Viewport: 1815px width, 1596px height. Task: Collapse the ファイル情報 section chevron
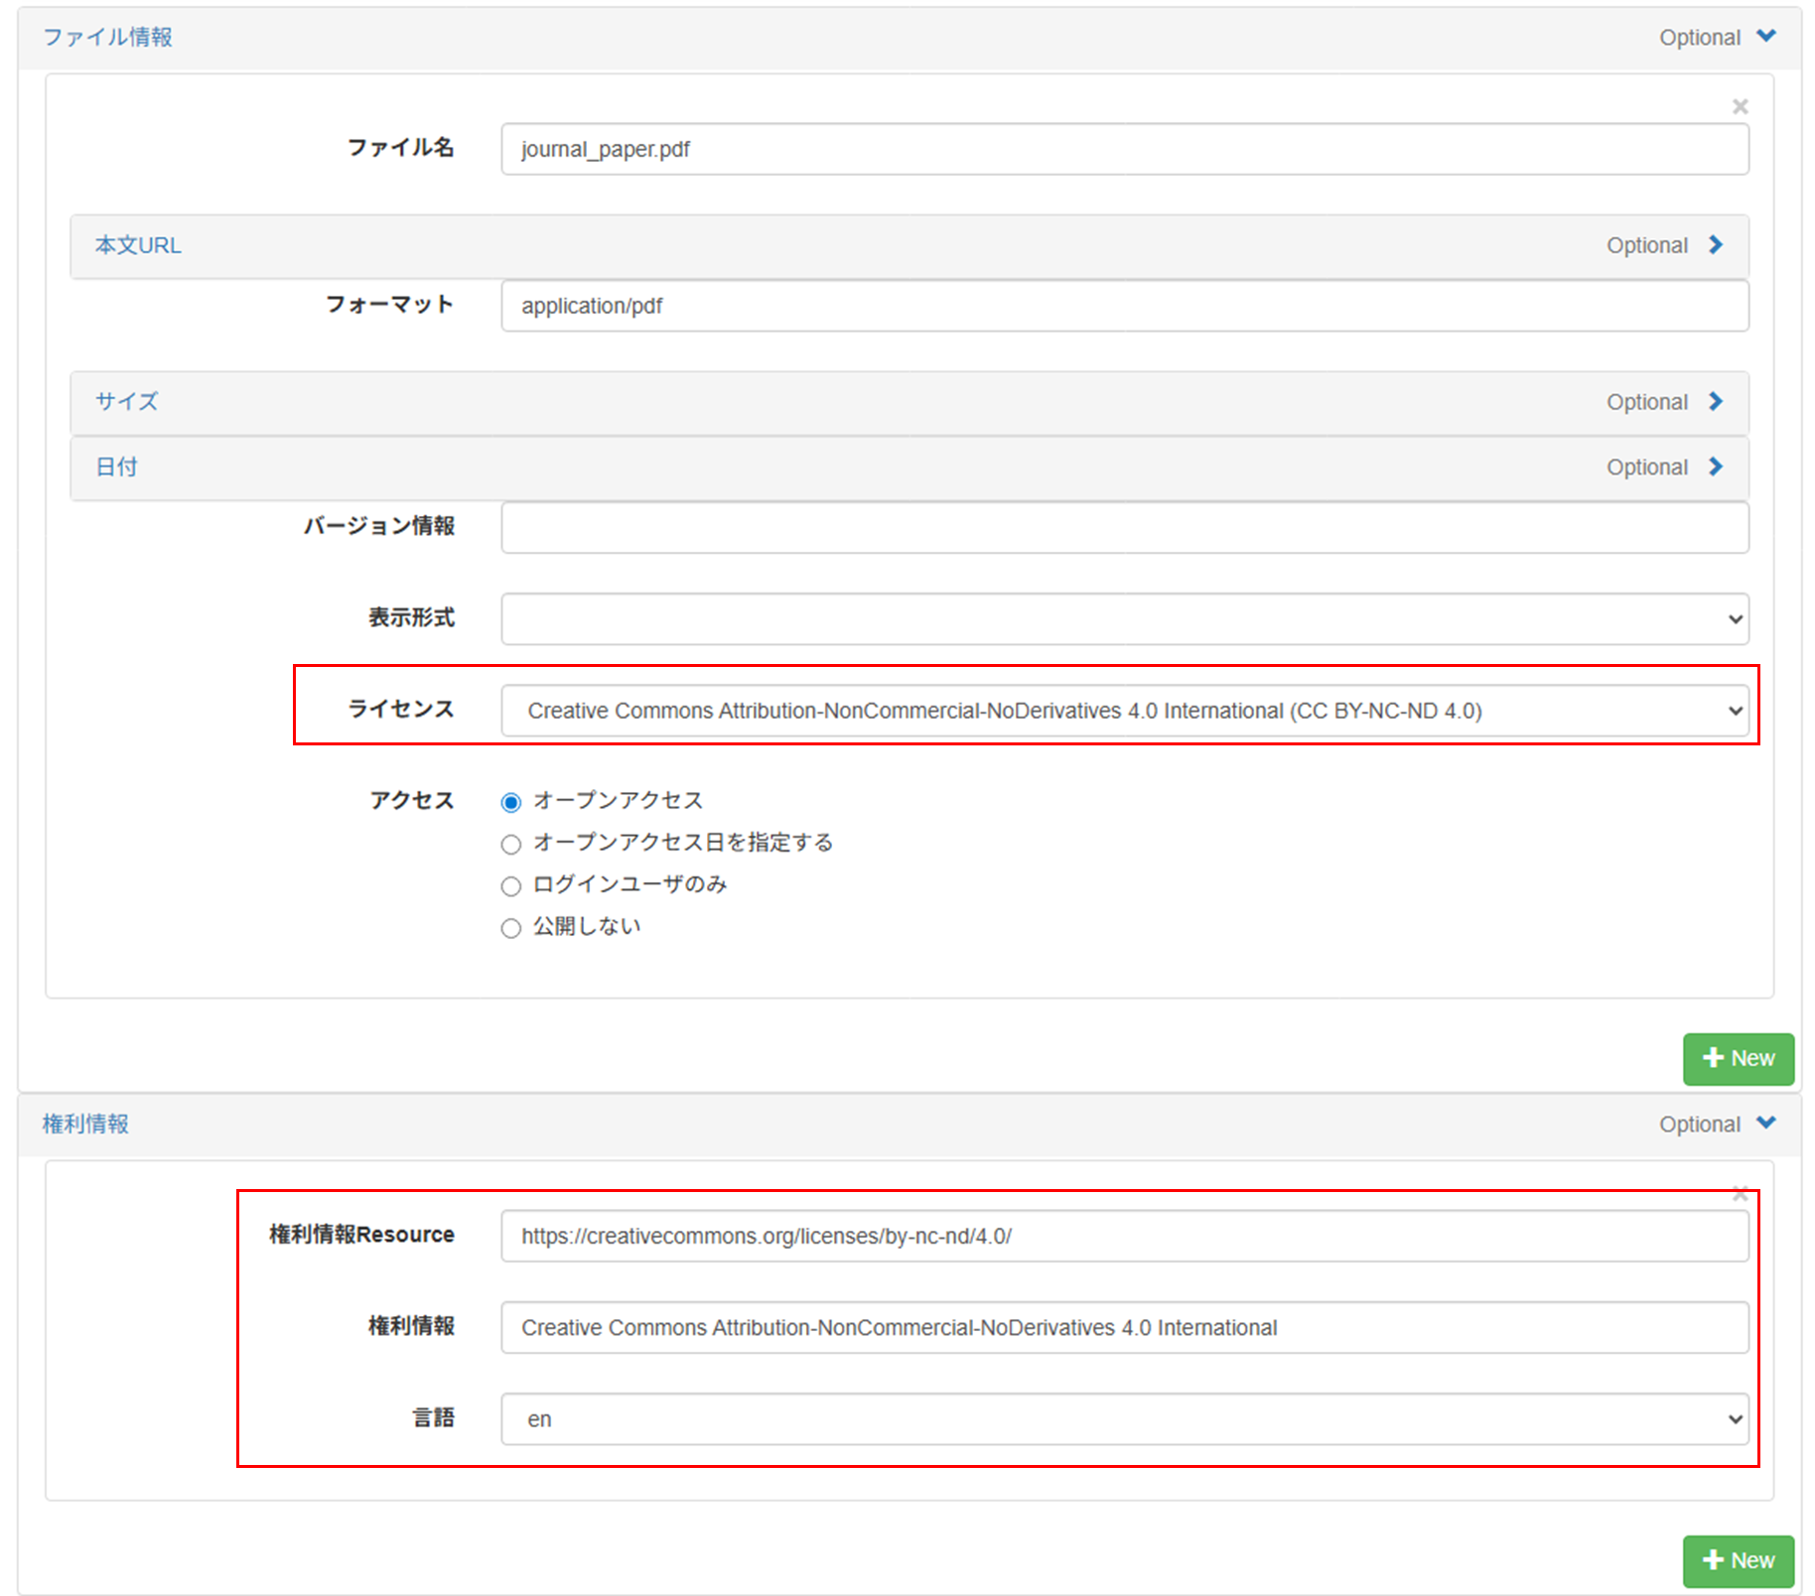pos(1766,37)
